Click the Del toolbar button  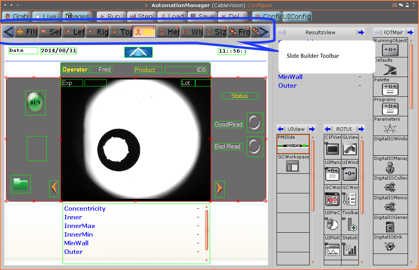(233, 16)
